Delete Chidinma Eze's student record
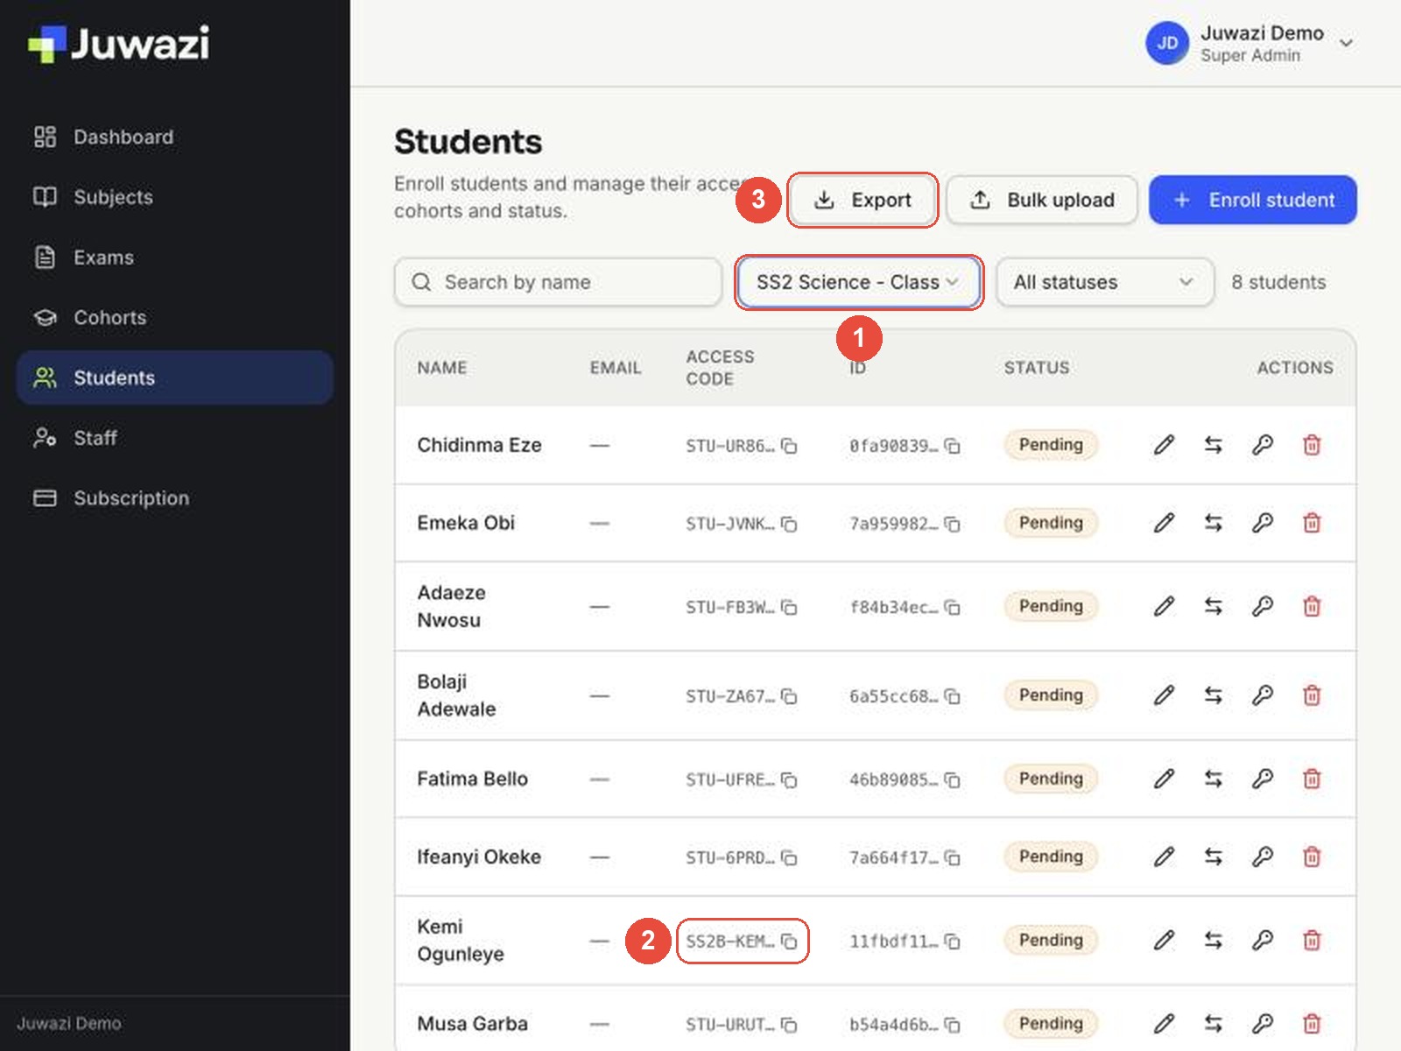 1312,445
